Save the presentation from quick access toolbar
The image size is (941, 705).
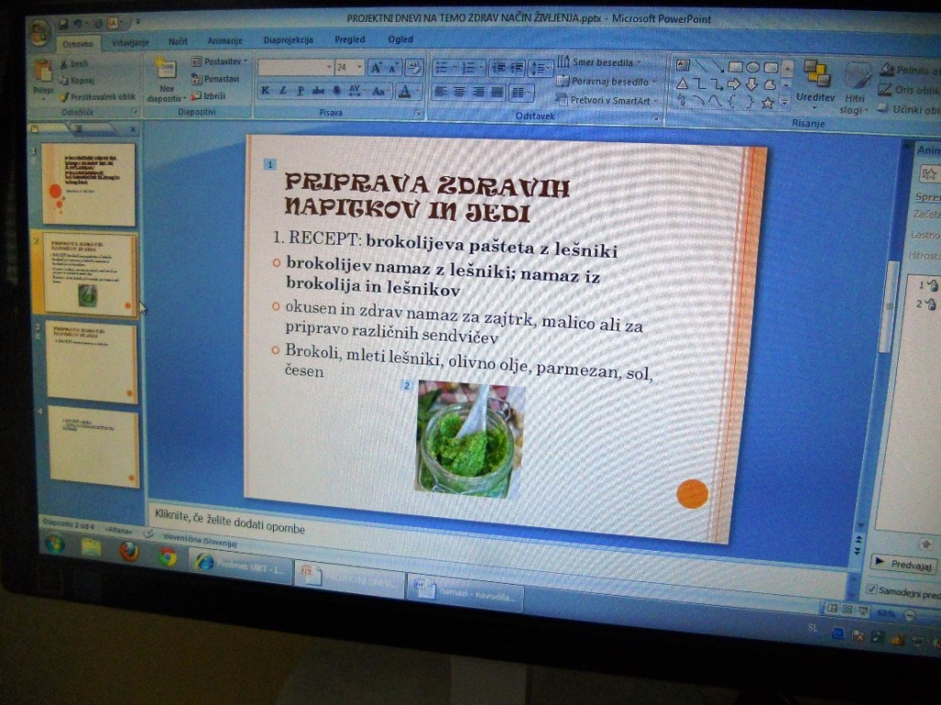(x=63, y=24)
